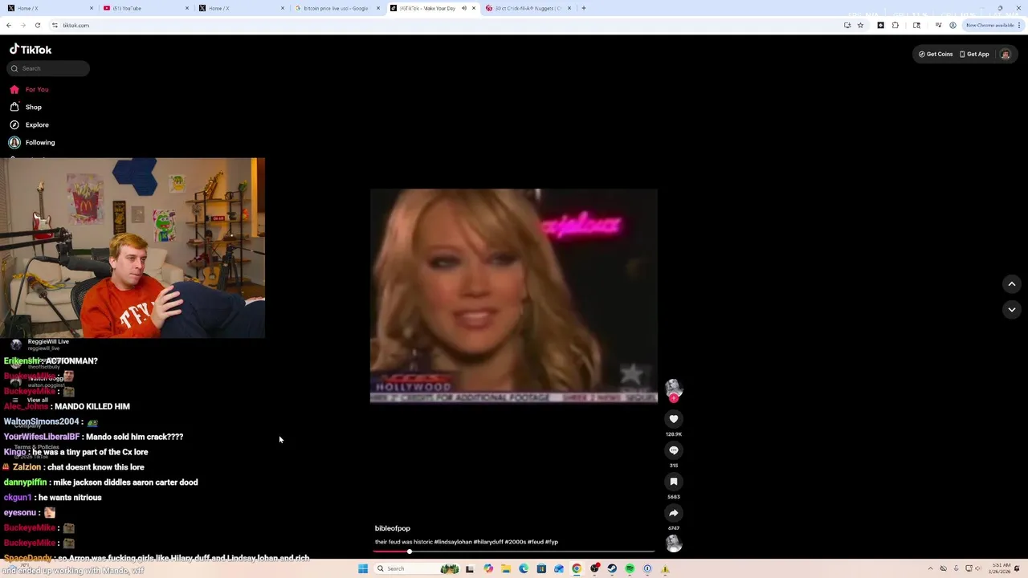The image size is (1028, 578).
Task: Go to previous video with up chevron
Action: pyautogui.click(x=1012, y=283)
